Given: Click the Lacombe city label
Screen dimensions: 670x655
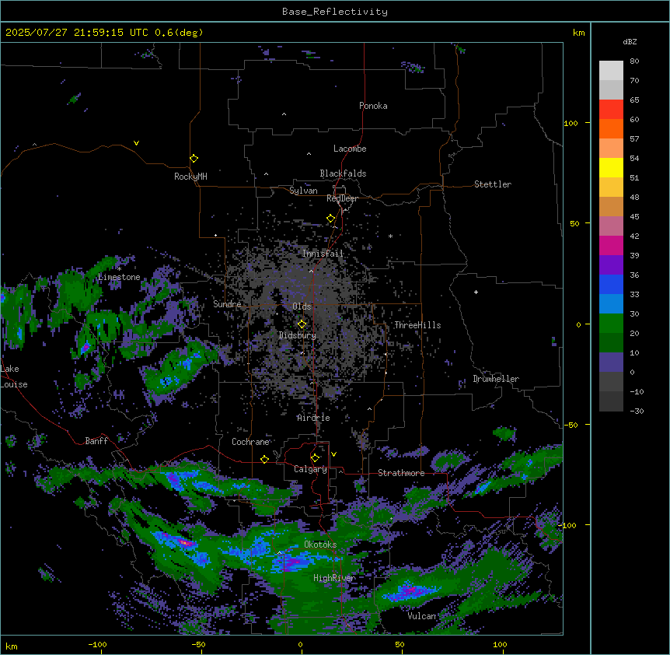Looking at the screenshot, I should pos(350,149).
